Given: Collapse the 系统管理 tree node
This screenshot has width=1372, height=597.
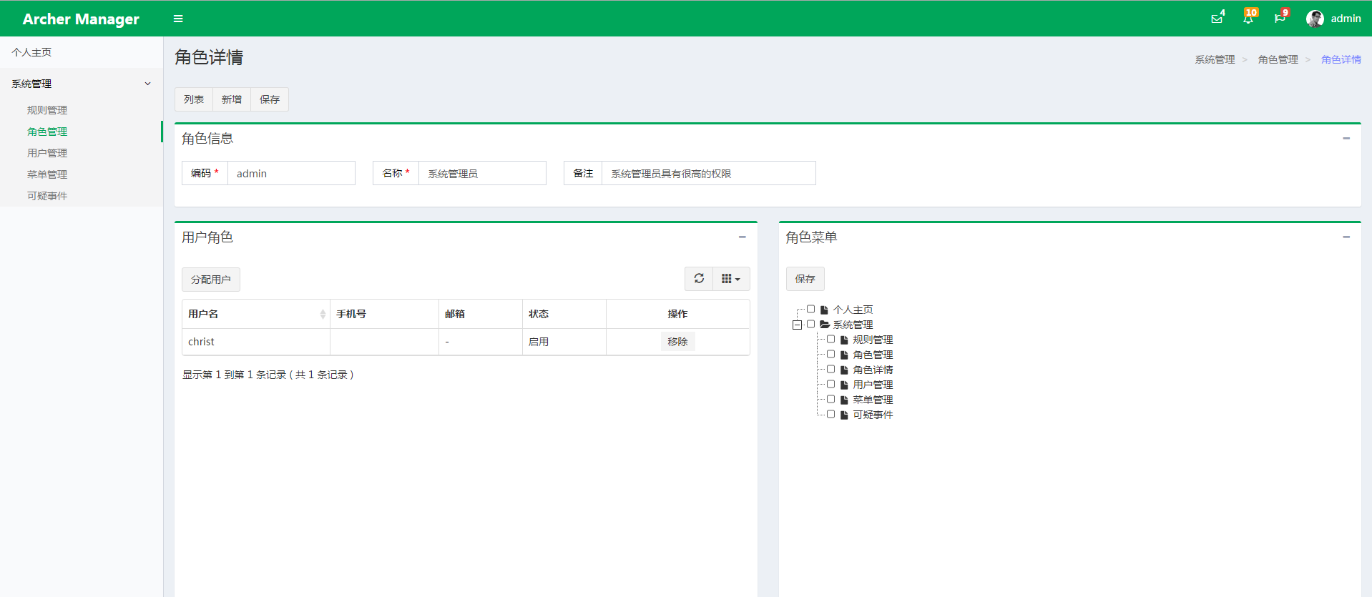Looking at the screenshot, I should tap(797, 325).
